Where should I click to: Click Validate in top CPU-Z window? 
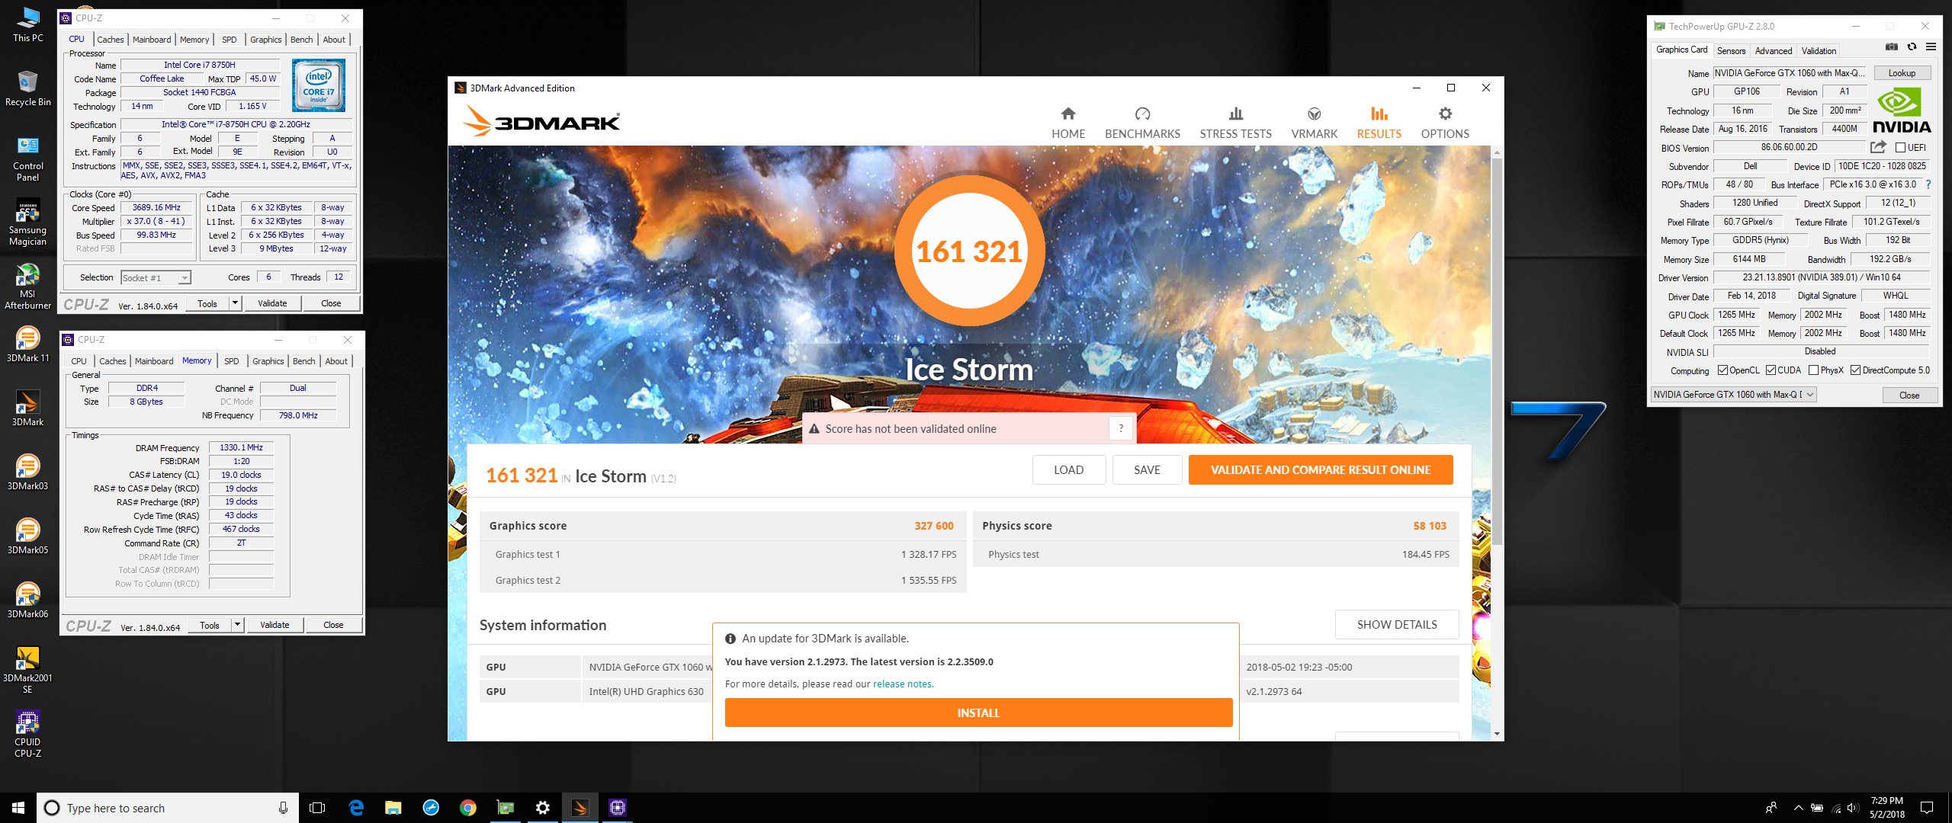272,303
